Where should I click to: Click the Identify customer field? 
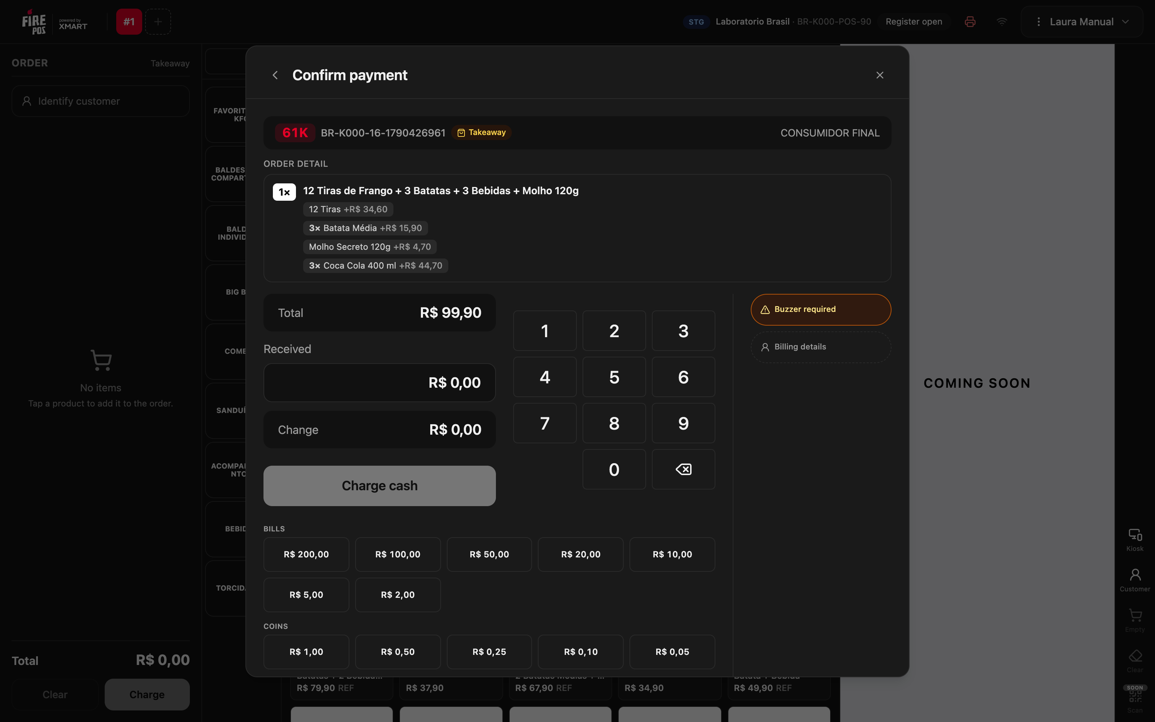coord(101,101)
